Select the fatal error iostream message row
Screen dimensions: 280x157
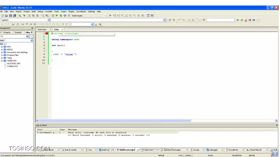pos(107,133)
